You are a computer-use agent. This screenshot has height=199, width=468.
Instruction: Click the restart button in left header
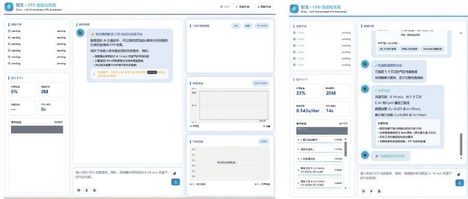tap(264, 7)
